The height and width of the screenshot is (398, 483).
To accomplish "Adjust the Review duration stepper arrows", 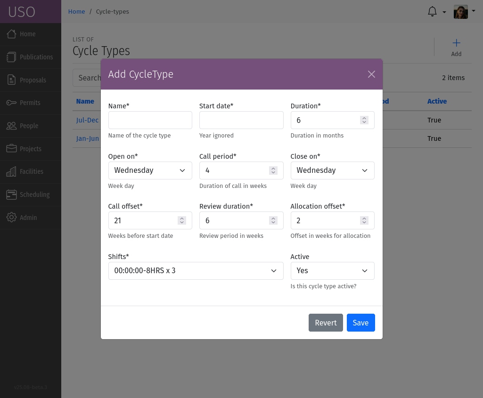I will coord(273,220).
